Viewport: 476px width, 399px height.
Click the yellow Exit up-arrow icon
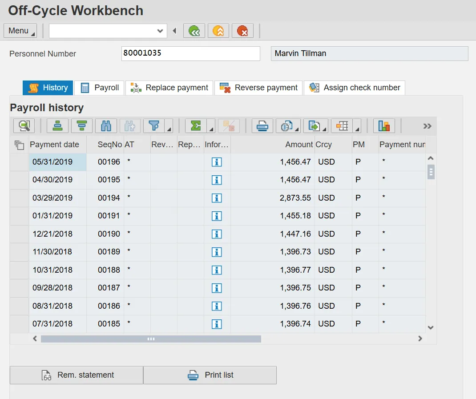click(218, 31)
